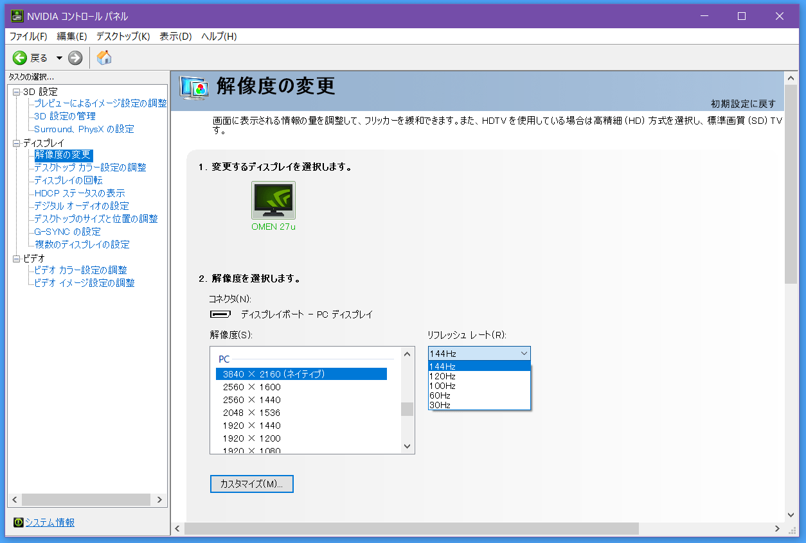
Task: Choose 100Hz refresh rate option
Action: (479, 386)
